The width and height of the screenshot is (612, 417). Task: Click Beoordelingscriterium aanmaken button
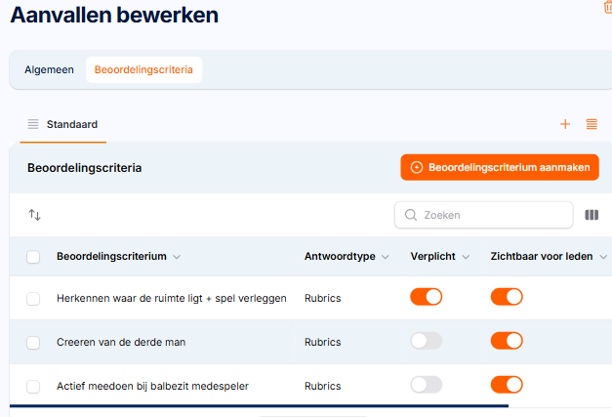coord(500,167)
